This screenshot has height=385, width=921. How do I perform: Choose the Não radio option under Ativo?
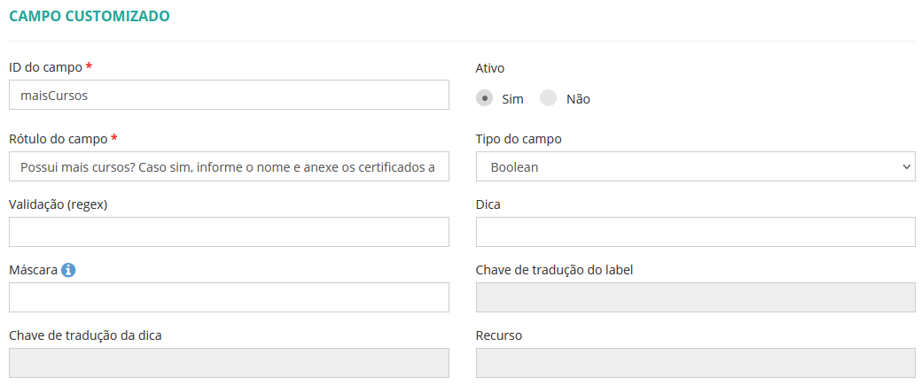(x=549, y=98)
